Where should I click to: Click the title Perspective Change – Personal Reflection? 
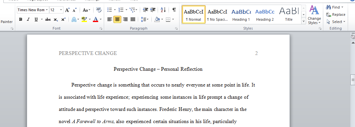158,69
